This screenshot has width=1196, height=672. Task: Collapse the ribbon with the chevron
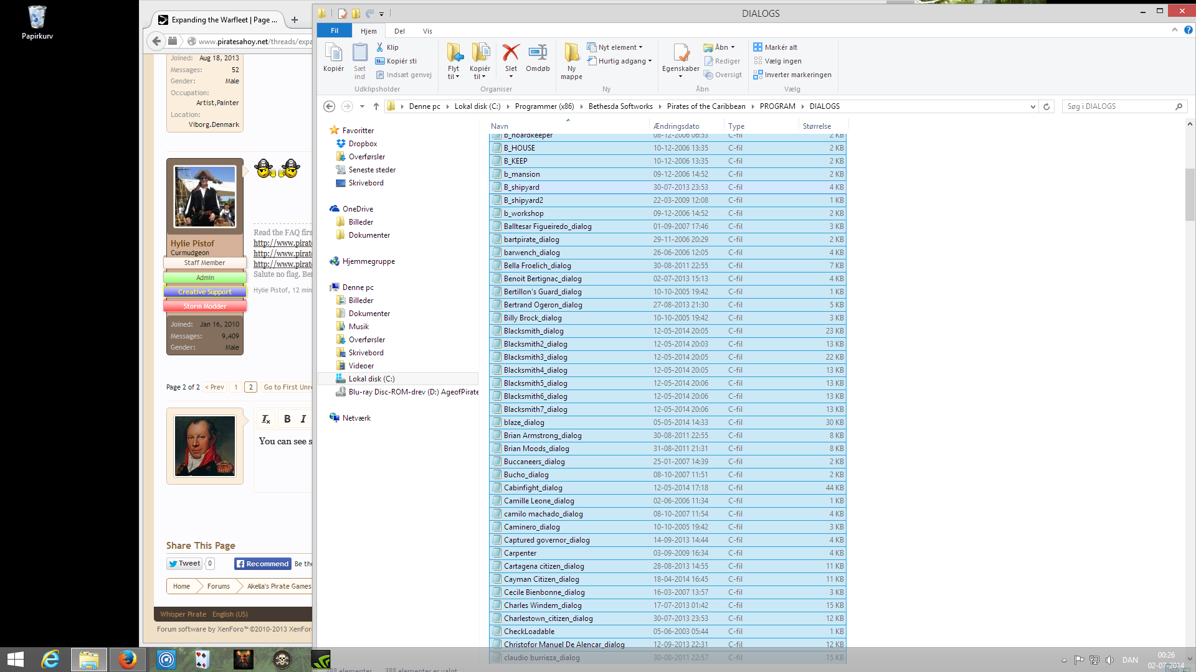pyautogui.click(x=1175, y=30)
